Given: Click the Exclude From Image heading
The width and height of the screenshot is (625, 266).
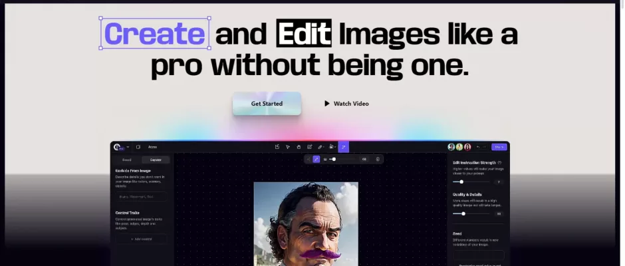Looking at the screenshot, I should (134, 171).
